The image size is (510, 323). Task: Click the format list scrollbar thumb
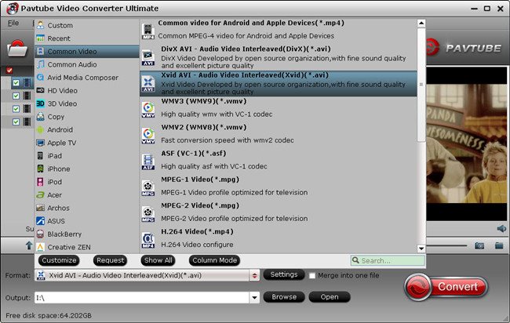pyautogui.click(x=421, y=85)
